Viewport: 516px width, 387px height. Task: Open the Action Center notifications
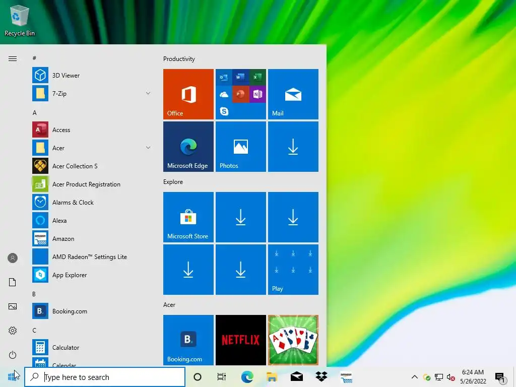click(500, 377)
